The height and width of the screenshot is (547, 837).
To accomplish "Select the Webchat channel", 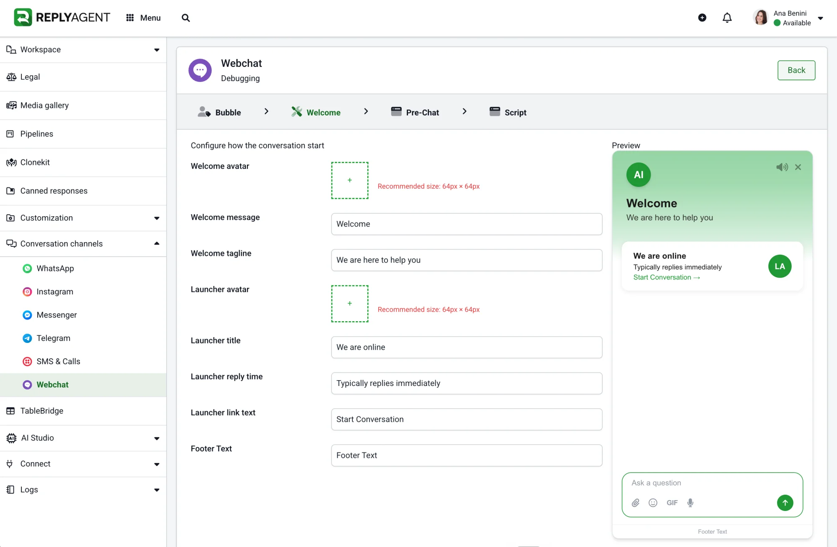I will tap(83, 385).
